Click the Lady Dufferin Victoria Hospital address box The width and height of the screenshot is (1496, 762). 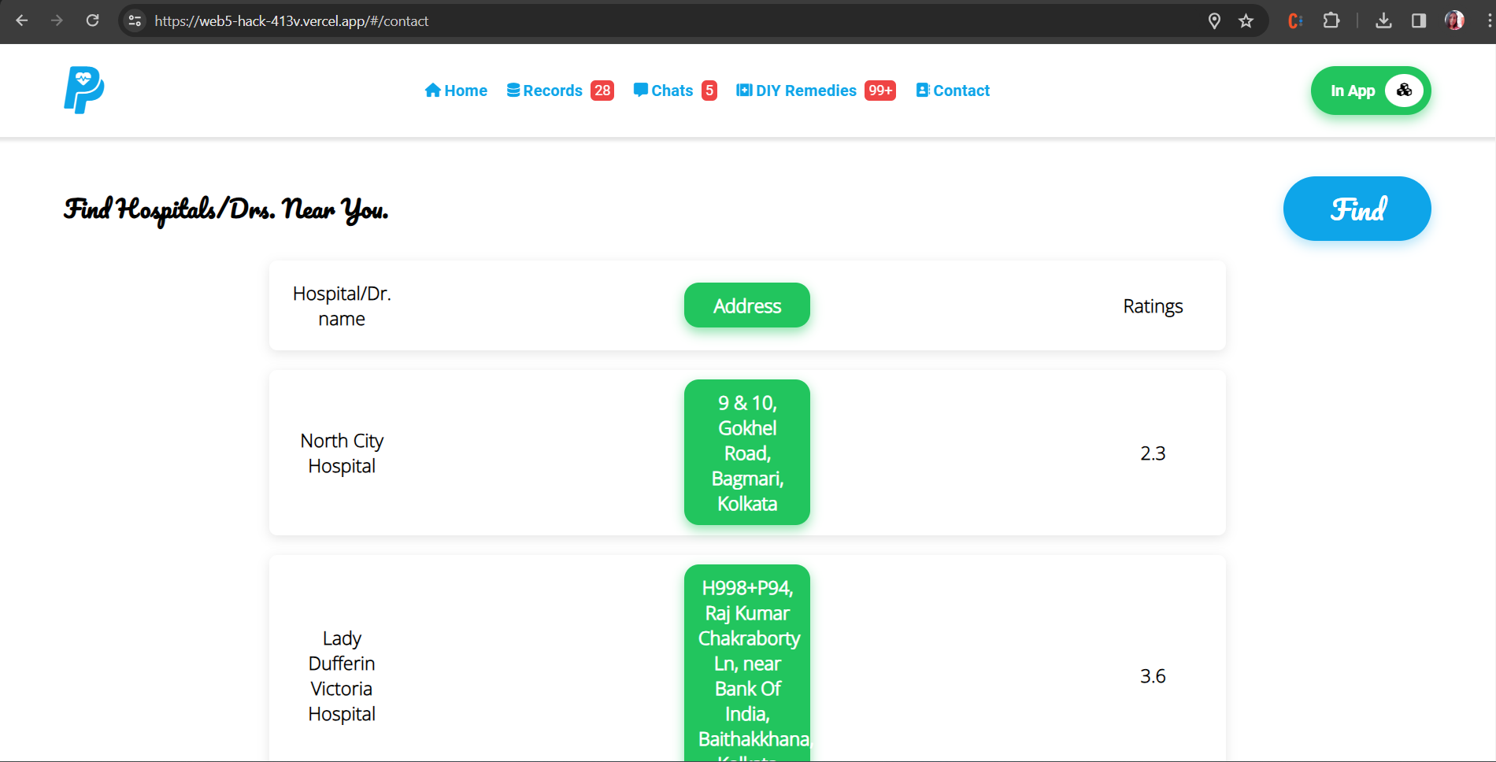747,663
